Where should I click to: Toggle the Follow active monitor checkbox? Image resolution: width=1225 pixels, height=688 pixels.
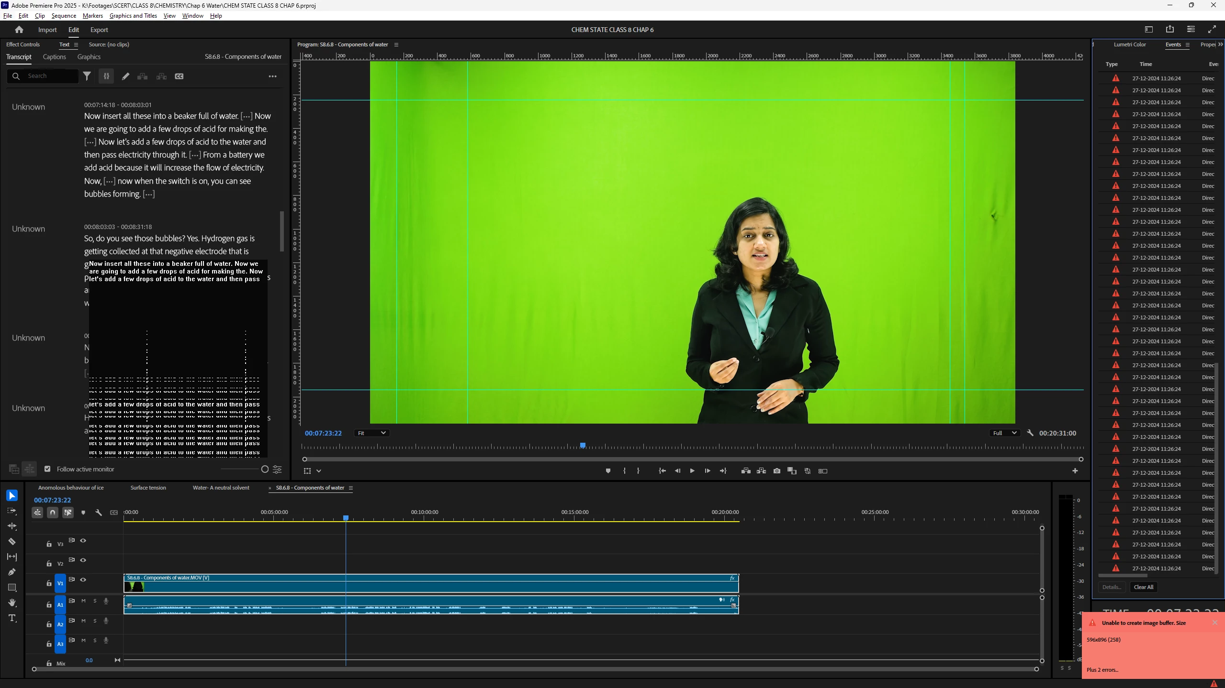point(47,469)
